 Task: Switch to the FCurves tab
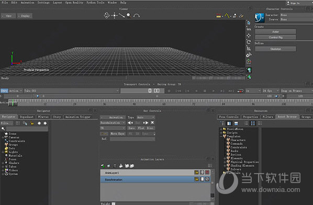point(43,117)
